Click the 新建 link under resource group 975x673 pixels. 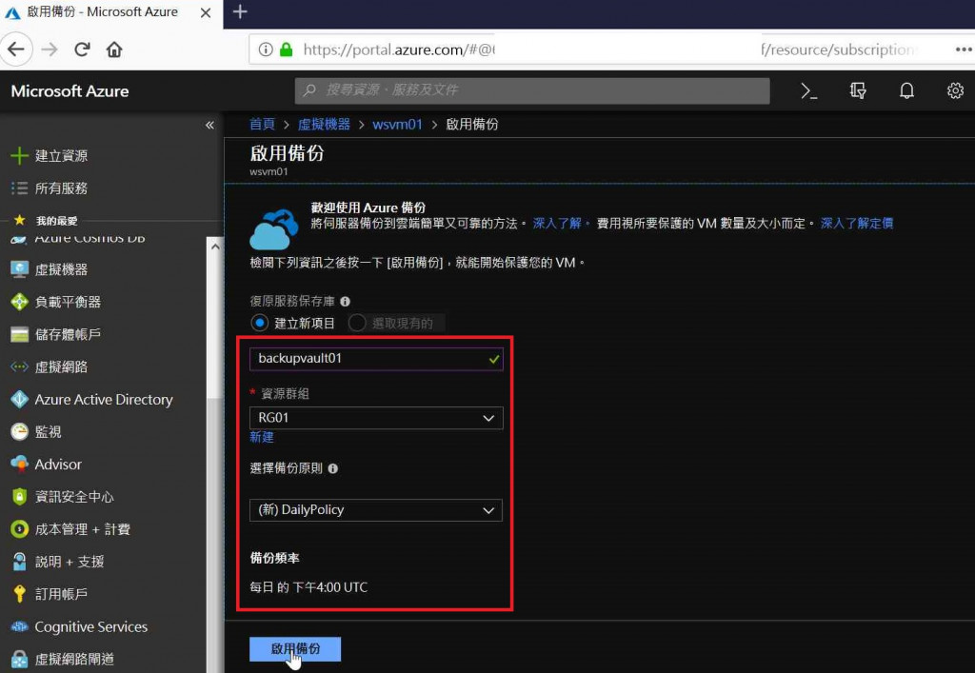point(262,438)
